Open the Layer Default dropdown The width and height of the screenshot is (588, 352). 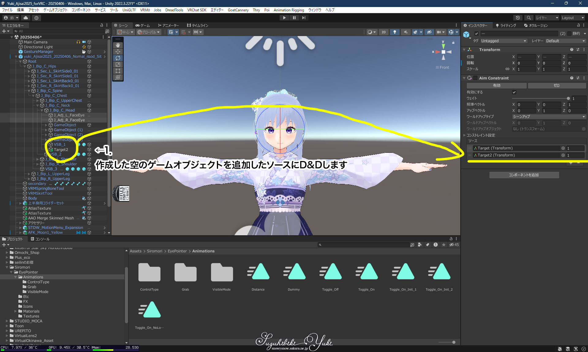[565, 41]
